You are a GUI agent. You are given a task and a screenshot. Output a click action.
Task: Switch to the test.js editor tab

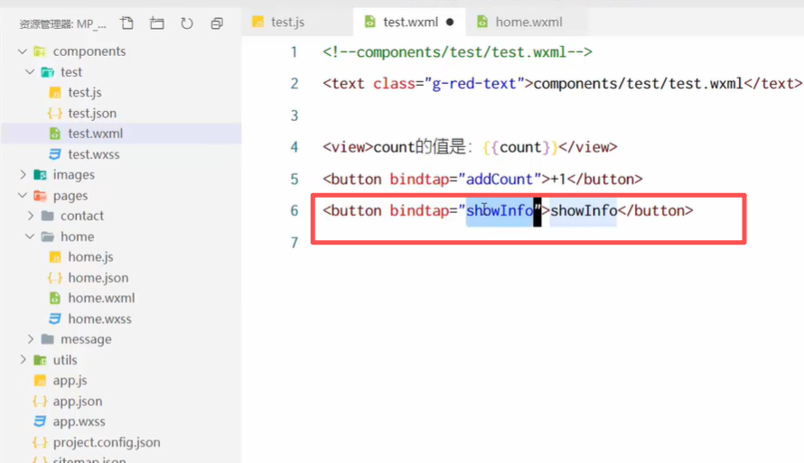click(297, 22)
